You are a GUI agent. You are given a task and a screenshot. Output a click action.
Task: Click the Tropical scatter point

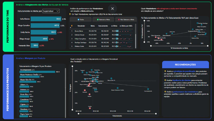(82, 72)
